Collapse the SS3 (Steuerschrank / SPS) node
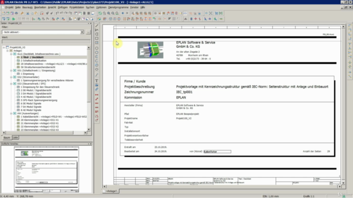Image resolution: width=353 pixels, height=198 pixels. (11, 84)
